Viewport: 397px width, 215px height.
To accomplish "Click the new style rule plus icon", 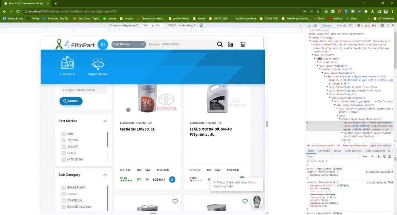I will pos(379,156).
